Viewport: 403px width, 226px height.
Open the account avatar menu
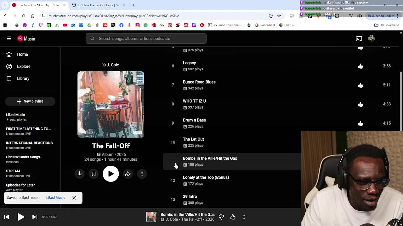point(372,38)
